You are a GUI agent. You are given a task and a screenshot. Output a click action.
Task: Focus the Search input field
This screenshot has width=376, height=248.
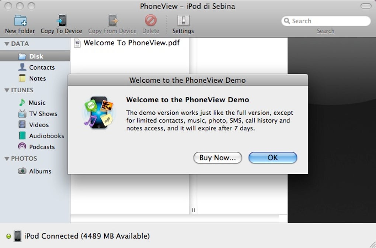[x=326, y=21]
